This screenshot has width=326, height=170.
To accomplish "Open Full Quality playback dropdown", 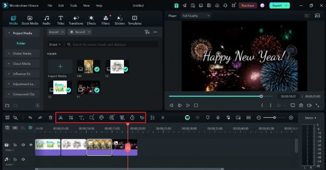I will point(196,16).
